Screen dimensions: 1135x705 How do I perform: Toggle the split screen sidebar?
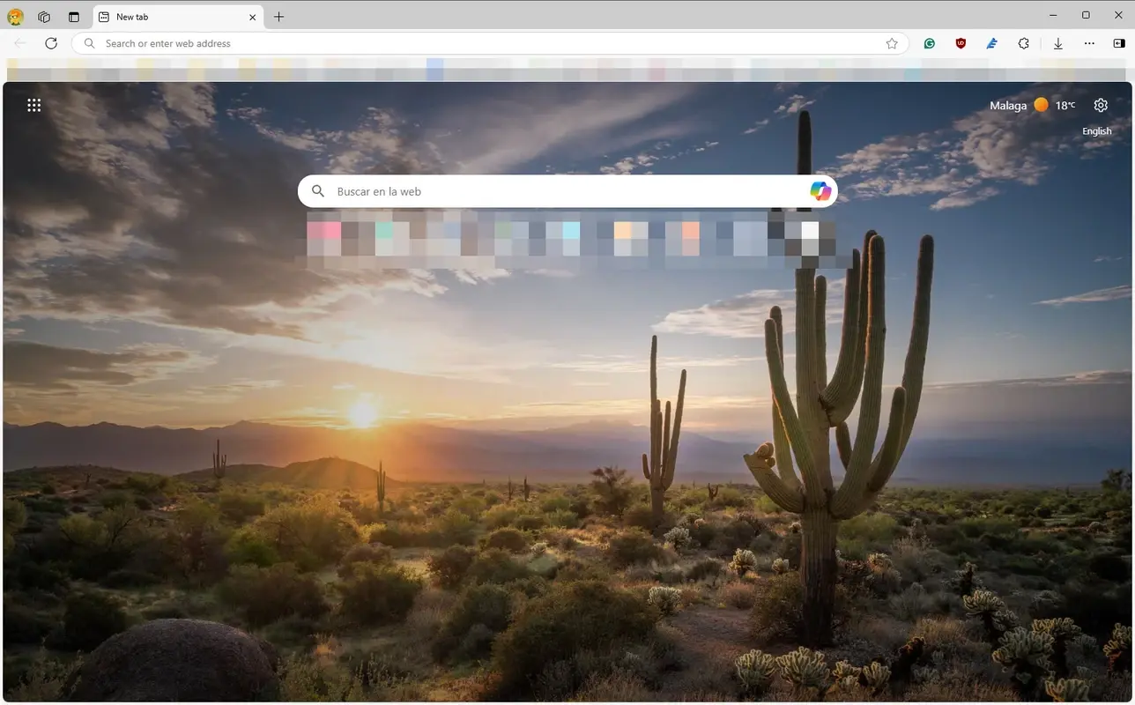(1118, 43)
